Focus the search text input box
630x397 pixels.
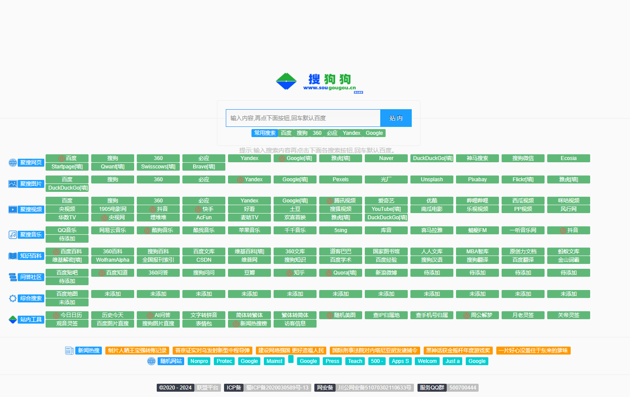[303, 118]
